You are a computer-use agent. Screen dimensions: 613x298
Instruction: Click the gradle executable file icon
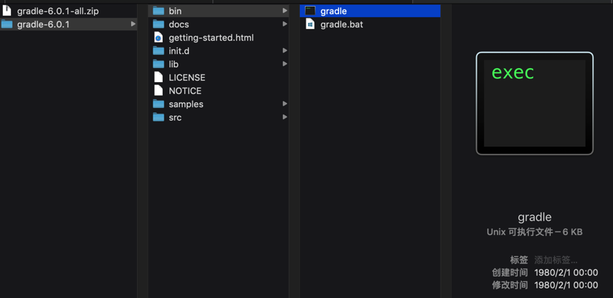coord(310,11)
